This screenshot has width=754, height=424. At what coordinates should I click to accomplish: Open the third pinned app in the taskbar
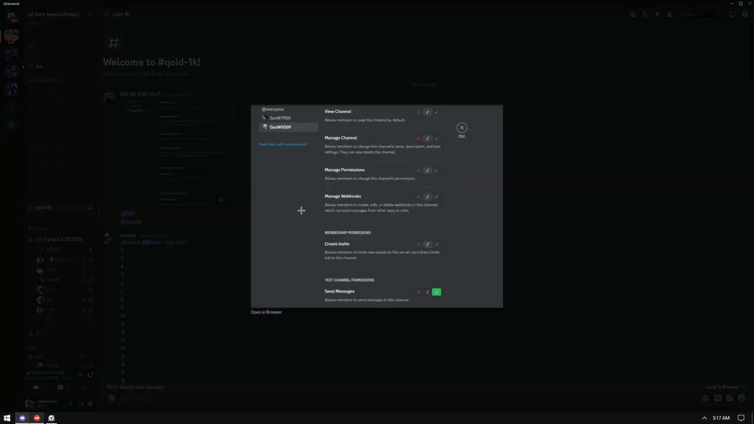click(x=51, y=418)
